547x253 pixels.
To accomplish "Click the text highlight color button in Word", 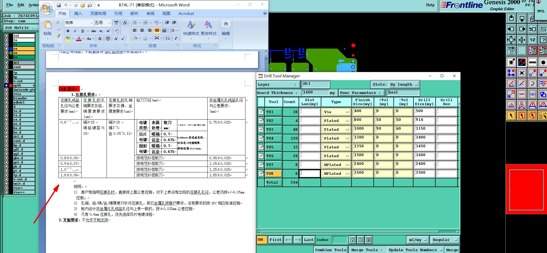I will coord(68,38).
